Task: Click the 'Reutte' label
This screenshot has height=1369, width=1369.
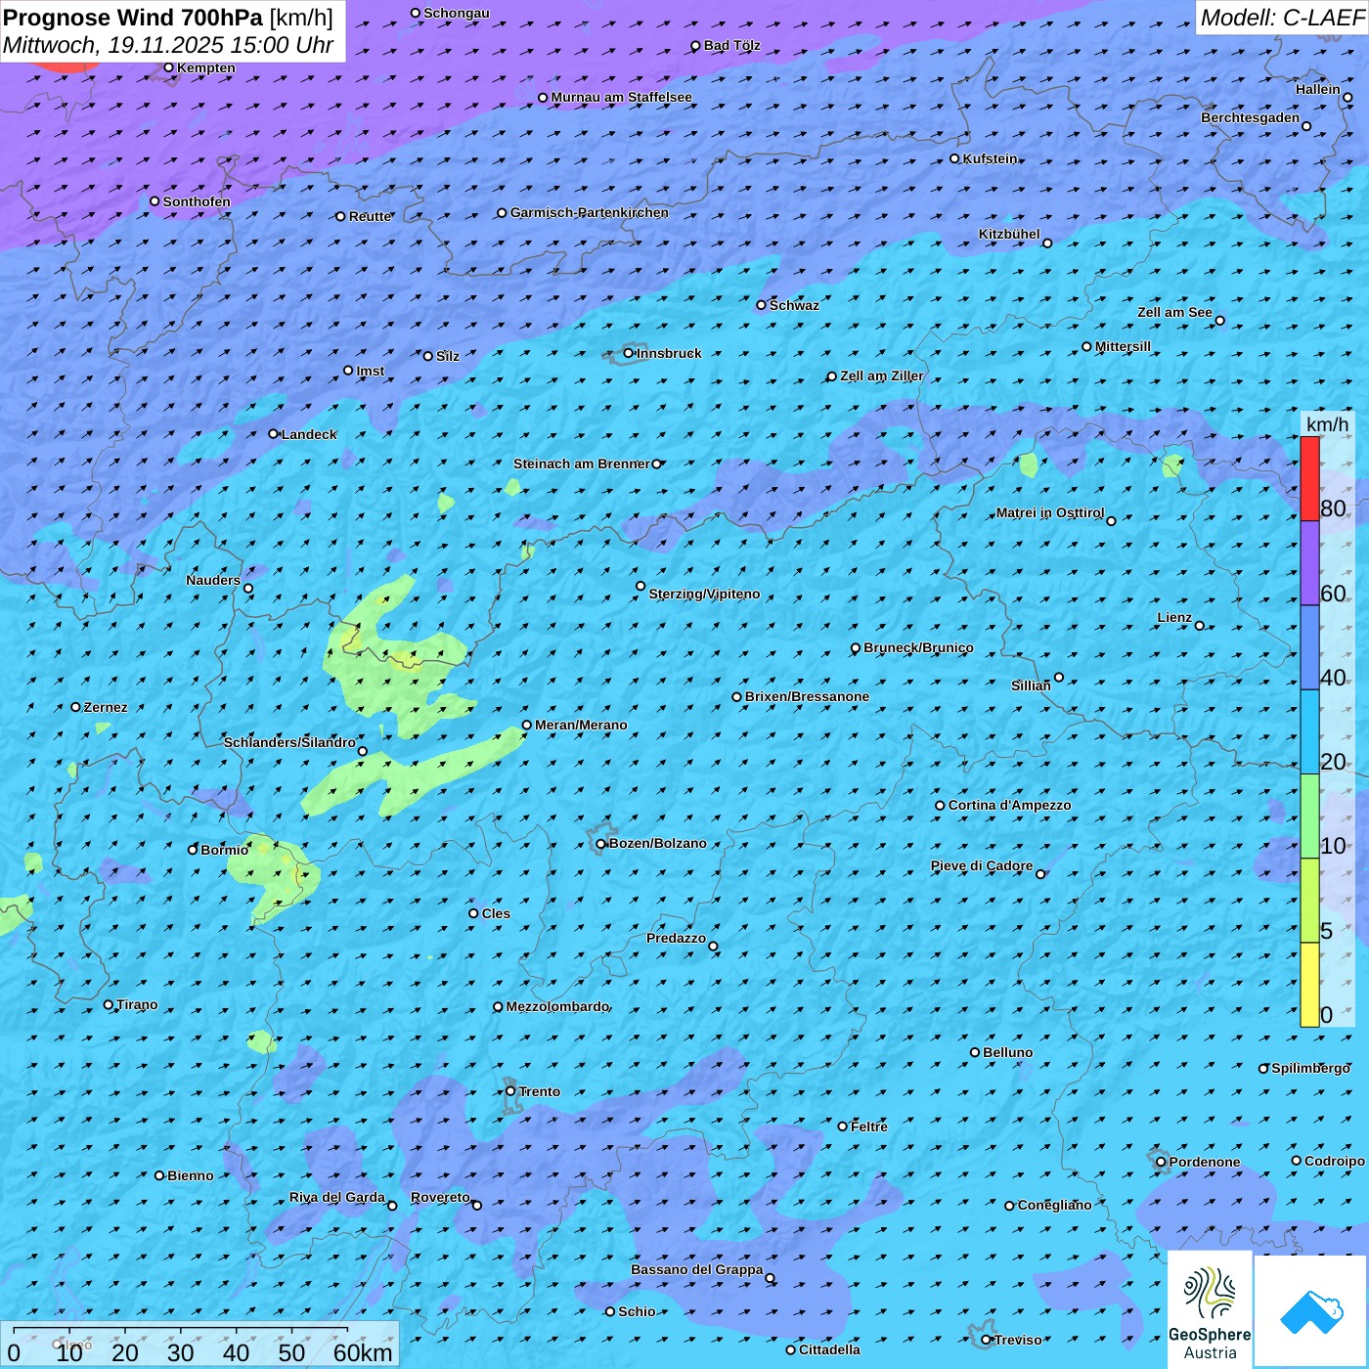Action: point(371,216)
